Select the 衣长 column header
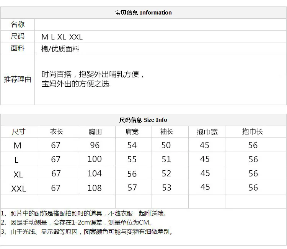This screenshot has height=249, width=287. point(57,131)
